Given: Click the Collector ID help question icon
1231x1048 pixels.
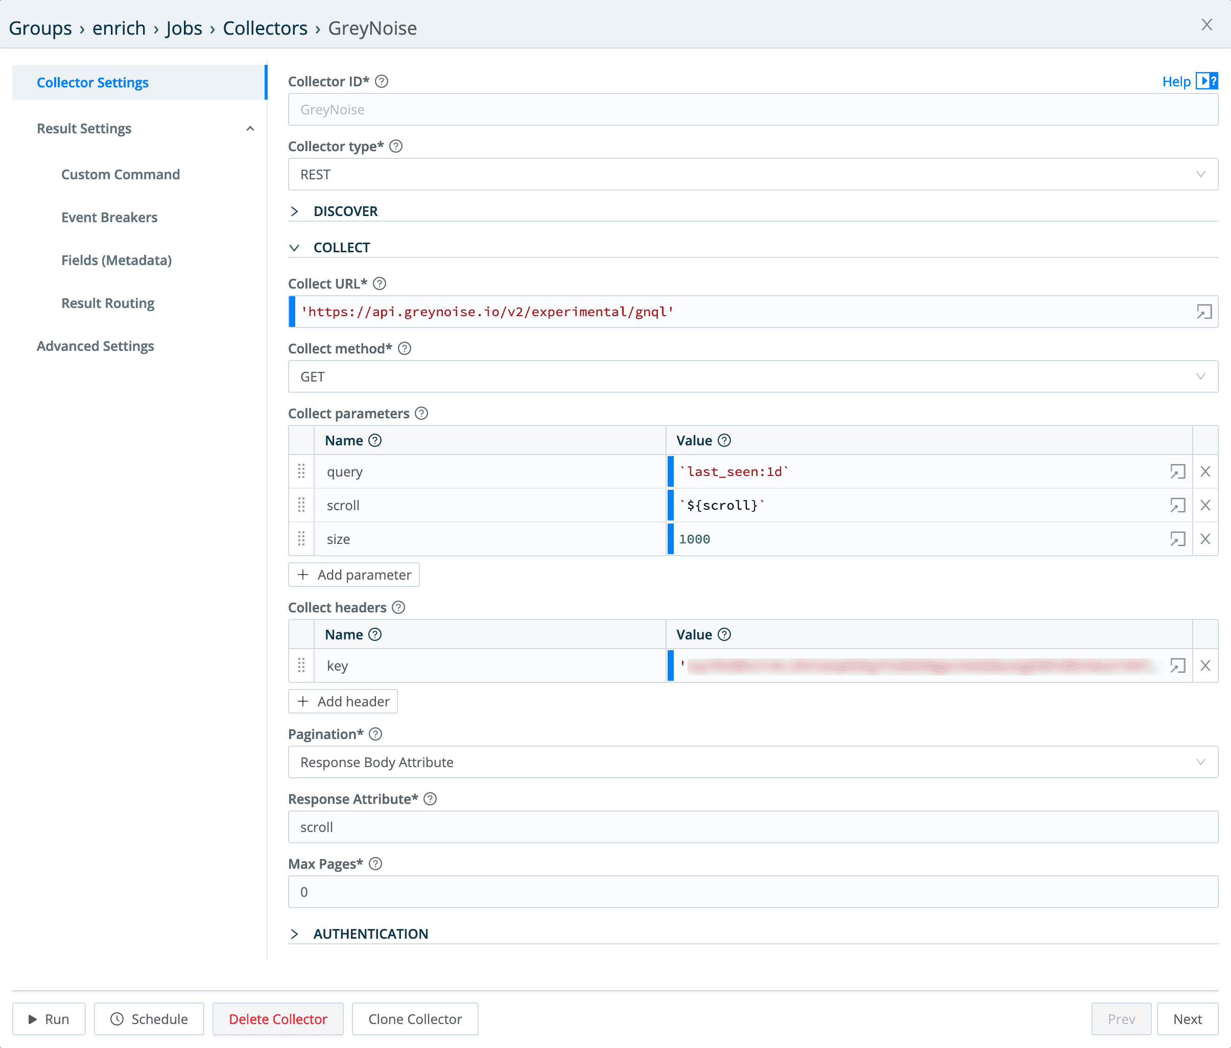Looking at the screenshot, I should (x=382, y=81).
